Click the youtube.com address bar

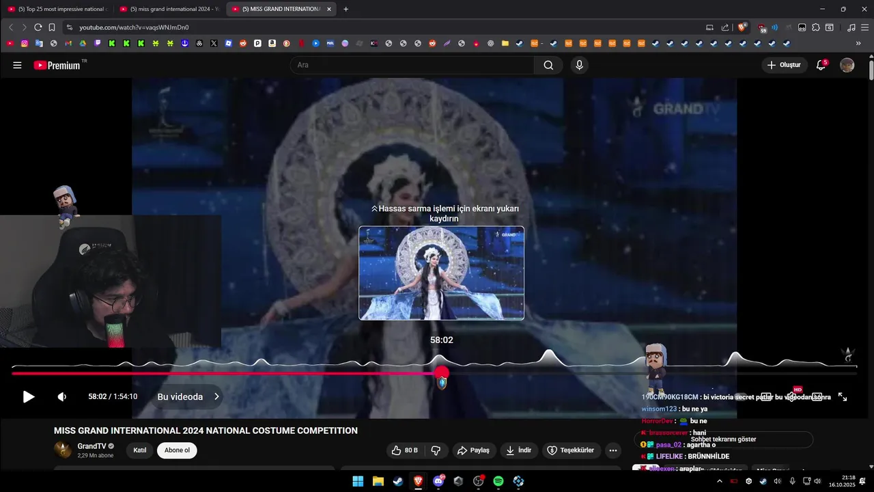382,27
